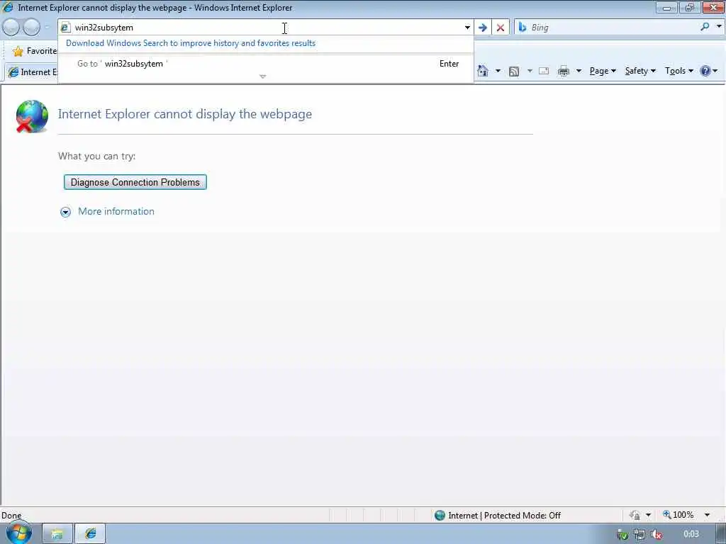
Task: Click the red Stop loading button
Action: (x=501, y=28)
